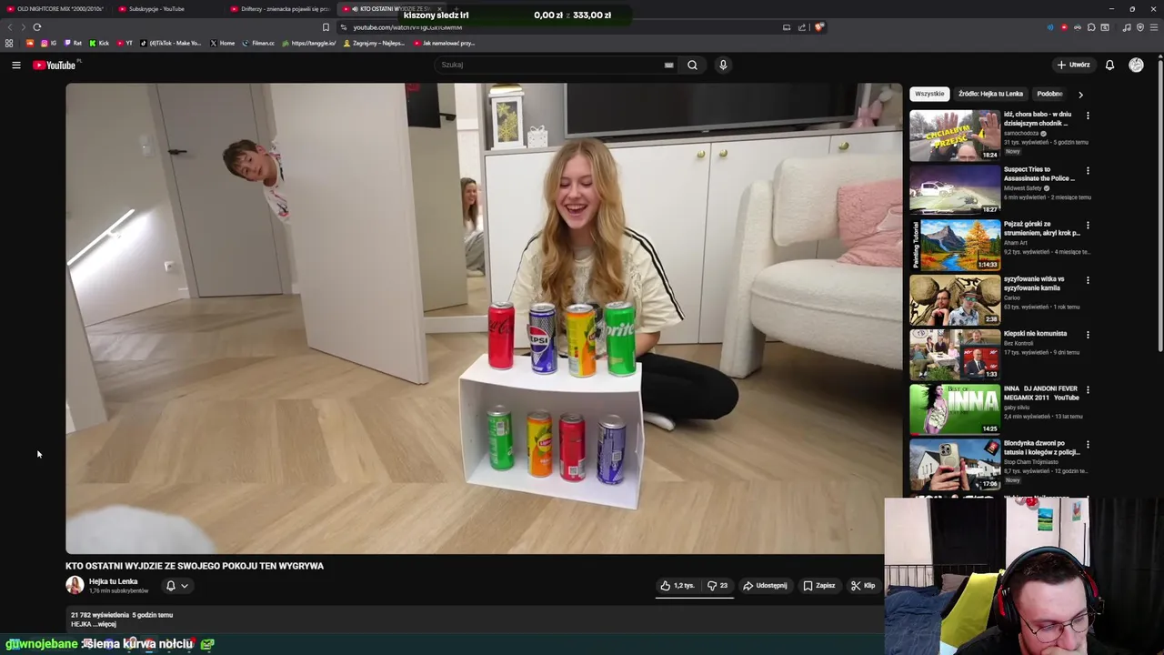This screenshot has width=1164, height=655.
Task: Select the Podobne filter chip
Action: [x=1049, y=94]
